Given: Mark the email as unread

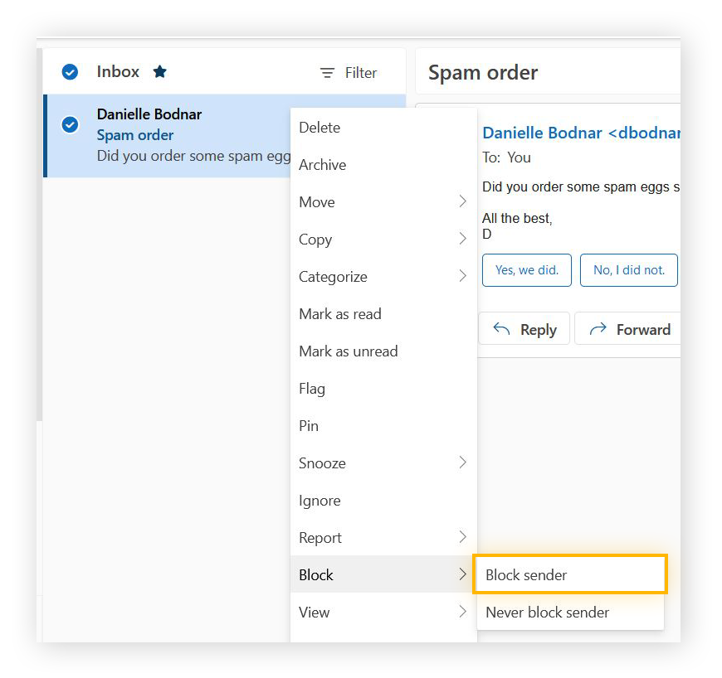Looking at the screenshot, I should click(x=348, y=351).
